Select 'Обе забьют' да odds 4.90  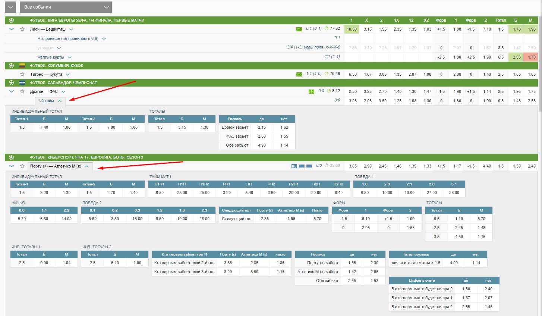click(262, 145)
